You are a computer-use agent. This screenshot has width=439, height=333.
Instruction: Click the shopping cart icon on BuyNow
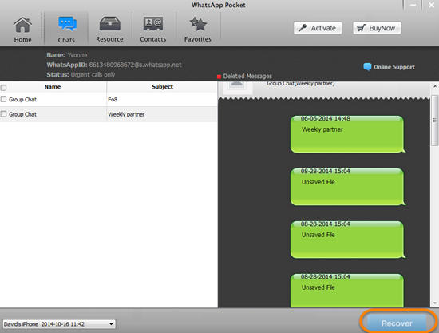click(361, 28)
